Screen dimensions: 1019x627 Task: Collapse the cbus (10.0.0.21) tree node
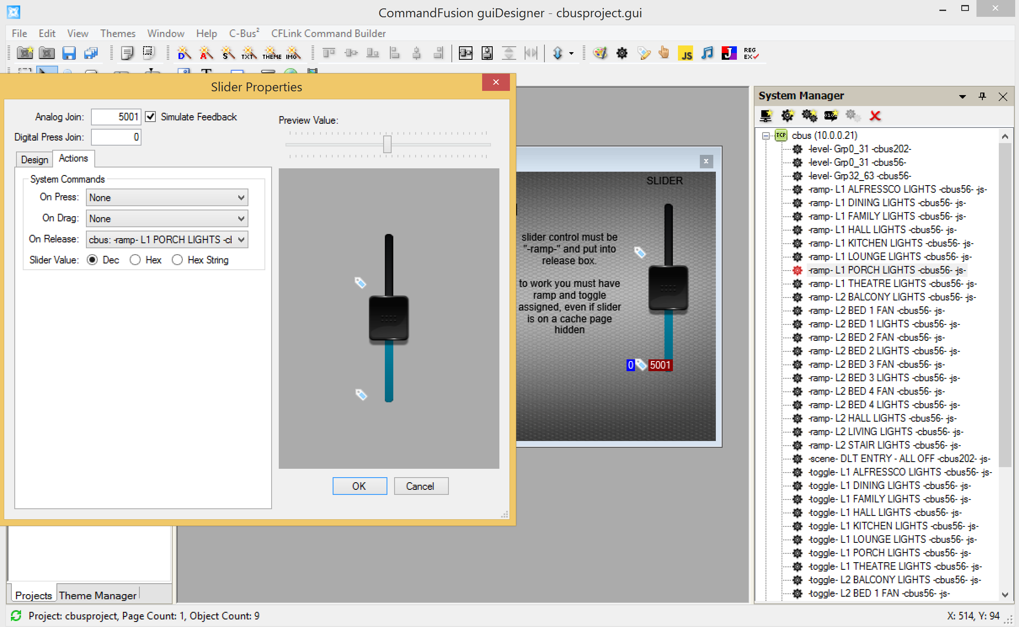(x=766, y=135)
